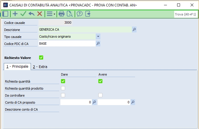Expand the Tipo causale dropdown

(98, 36)
